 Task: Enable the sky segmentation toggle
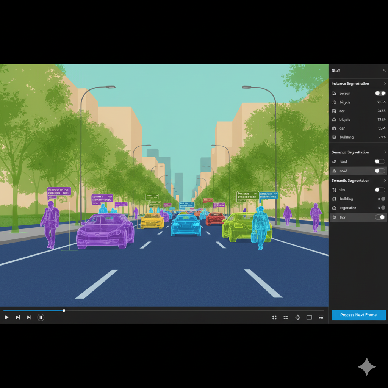click(x=380, y=190)
